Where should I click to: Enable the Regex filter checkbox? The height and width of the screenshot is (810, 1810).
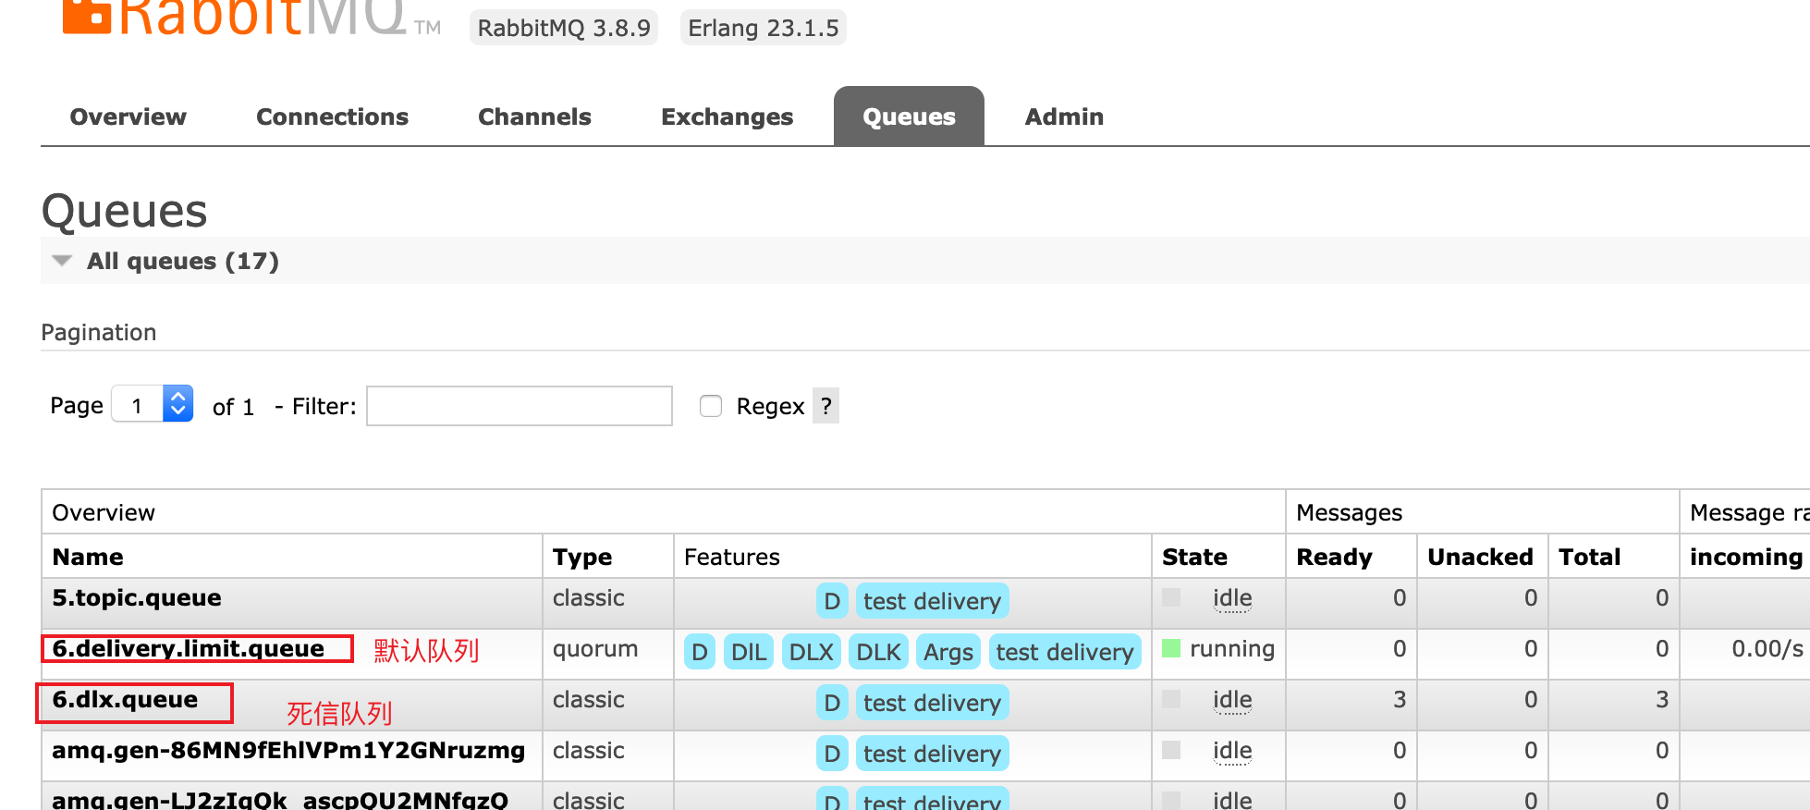pyautogui.click(x=711, y=406)
